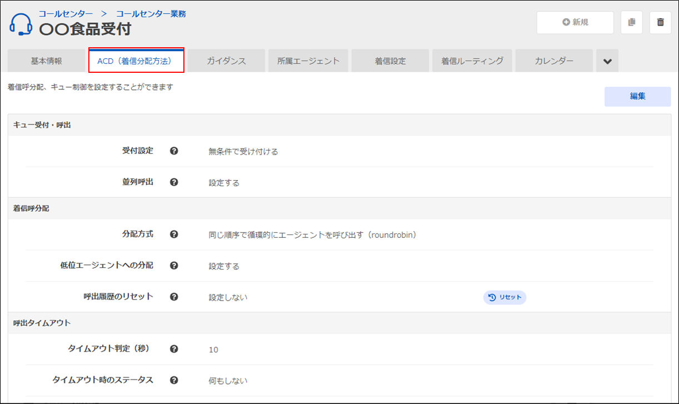Click the copy icon button

632,22
